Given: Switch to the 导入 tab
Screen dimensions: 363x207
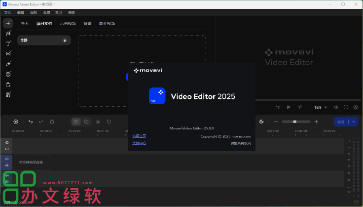Looking at the screenshot, I should [25, 23].
